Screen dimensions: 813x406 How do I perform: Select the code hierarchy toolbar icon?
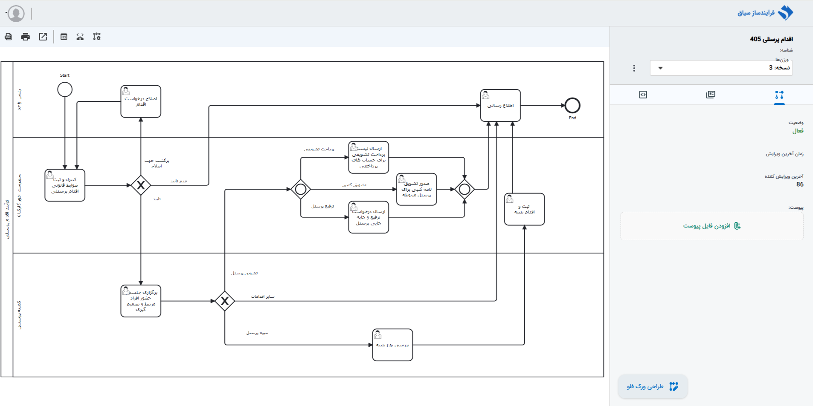[x=80, y=37]
